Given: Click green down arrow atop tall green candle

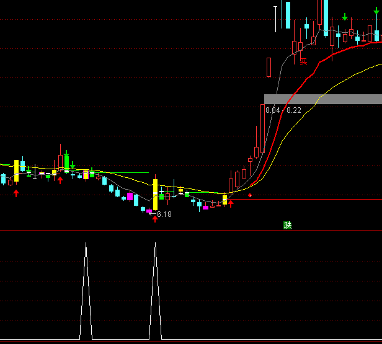Looking at the screenshot, I should pyautogui.click(x=66, y=152).
